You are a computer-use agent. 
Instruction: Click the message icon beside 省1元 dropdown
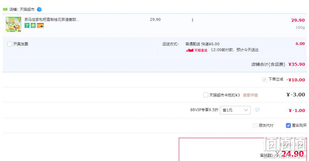coord(257,110)
